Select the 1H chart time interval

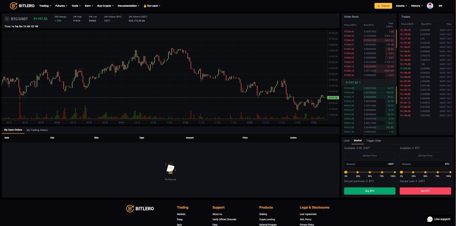coord(25,26)
